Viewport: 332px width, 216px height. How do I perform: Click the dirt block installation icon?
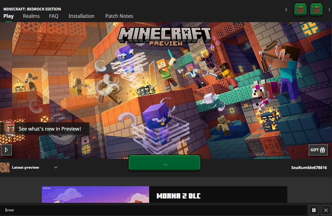click(5, 167)
